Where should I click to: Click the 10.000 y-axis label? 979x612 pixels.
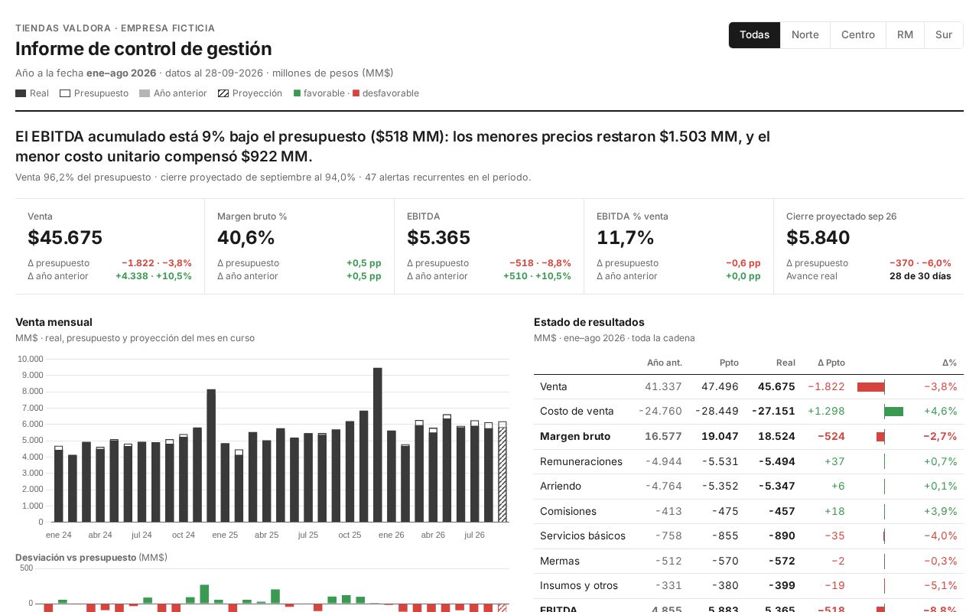point(31,359)
